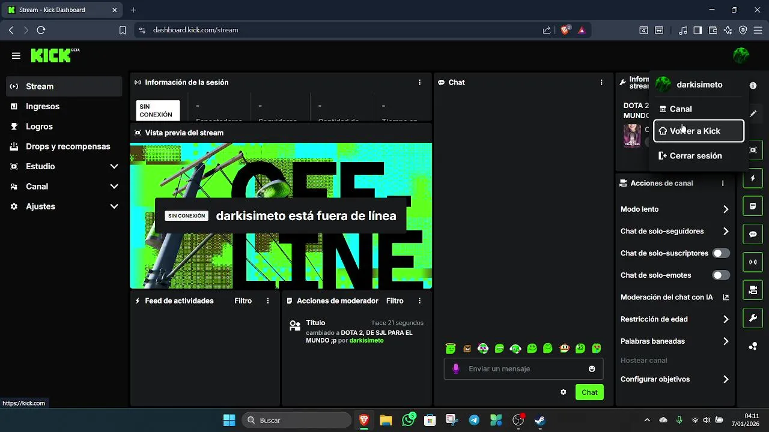Choose Canal in the profile dropdown menu
Image resolution: width=769 pixels, height=432 pixels.
point(699,109)
